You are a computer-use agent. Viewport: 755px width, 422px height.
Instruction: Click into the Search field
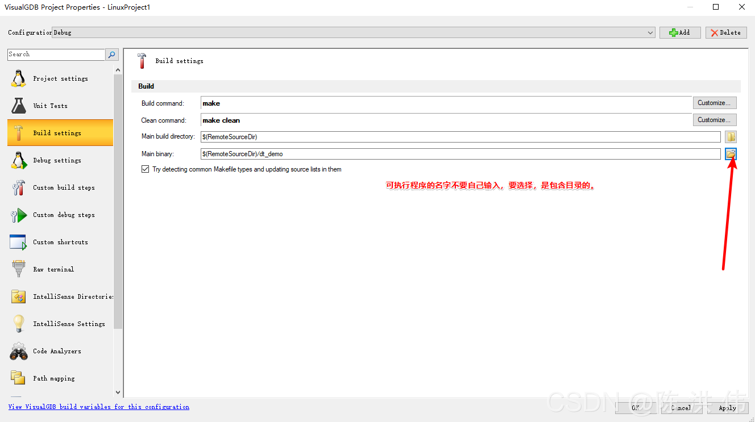(56, 55)
